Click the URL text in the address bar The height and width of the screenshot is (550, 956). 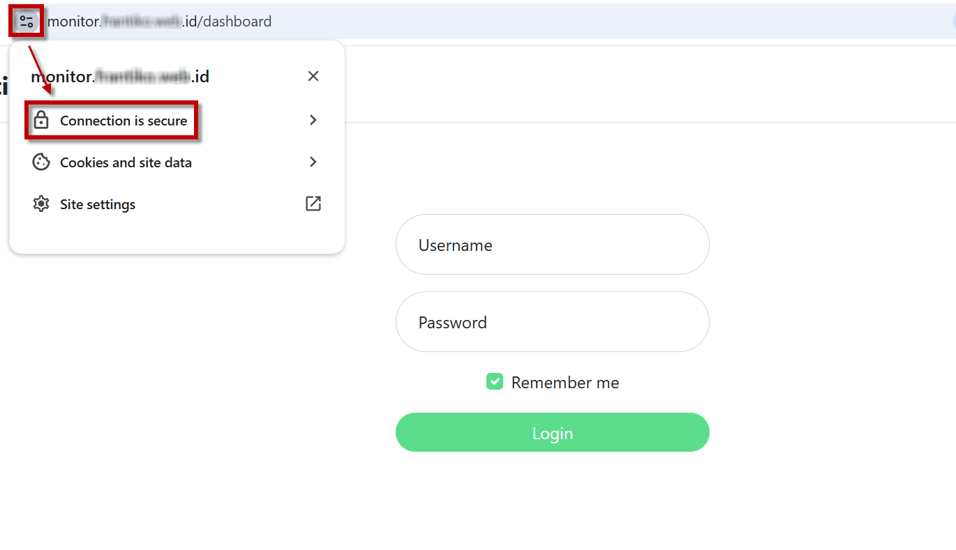click(159, 22)
